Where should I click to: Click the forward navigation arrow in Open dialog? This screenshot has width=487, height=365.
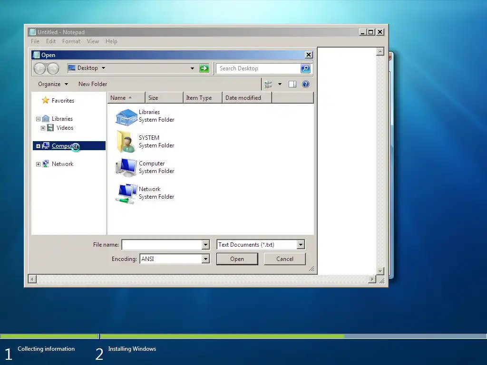tap(53, 68)
